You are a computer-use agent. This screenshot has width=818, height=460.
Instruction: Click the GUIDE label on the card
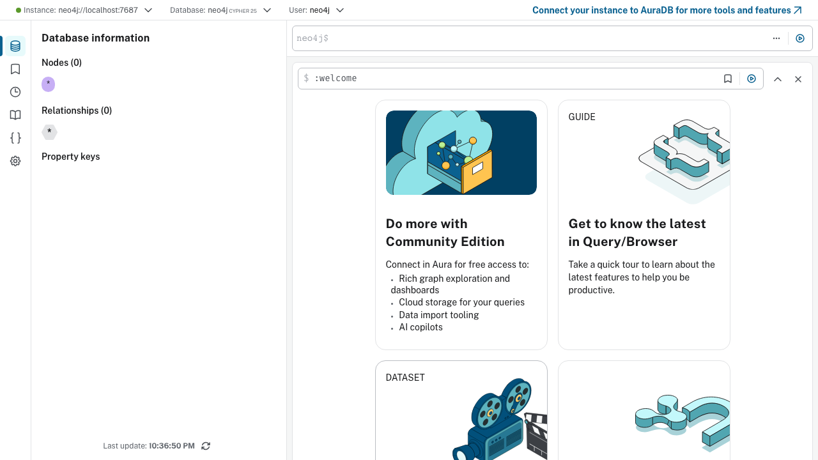tap(582, 117)
